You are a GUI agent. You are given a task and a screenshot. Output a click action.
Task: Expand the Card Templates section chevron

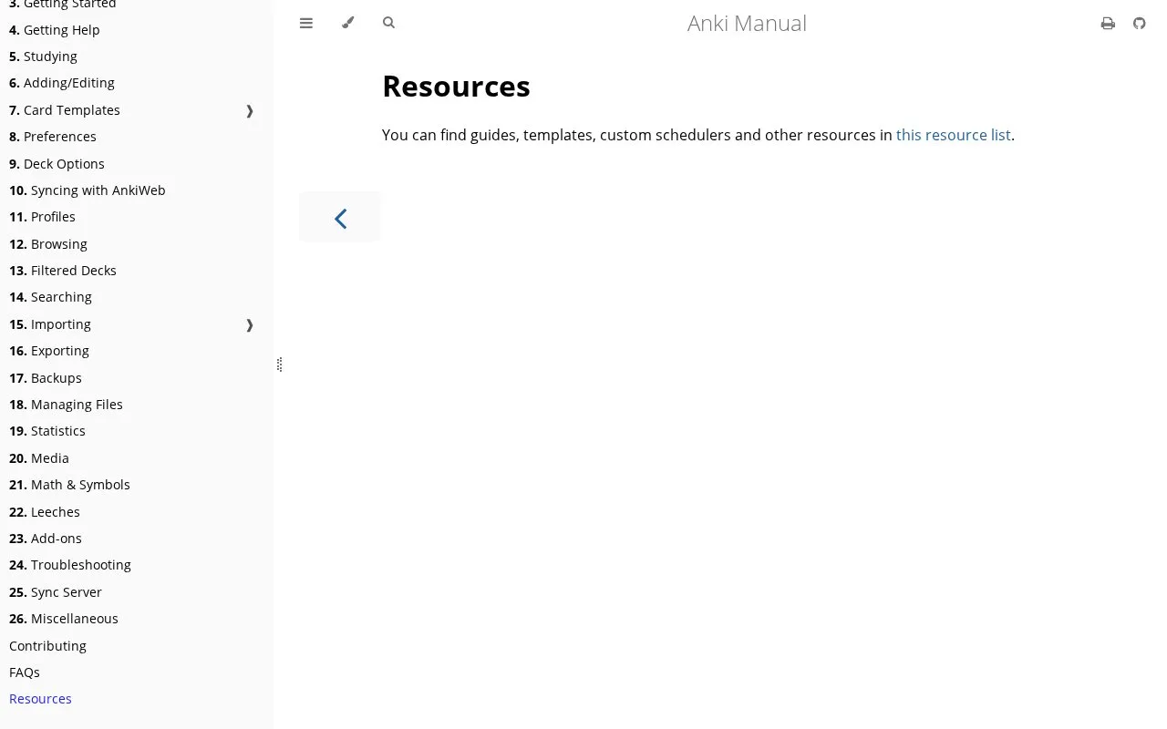click(x=250, y=110)
